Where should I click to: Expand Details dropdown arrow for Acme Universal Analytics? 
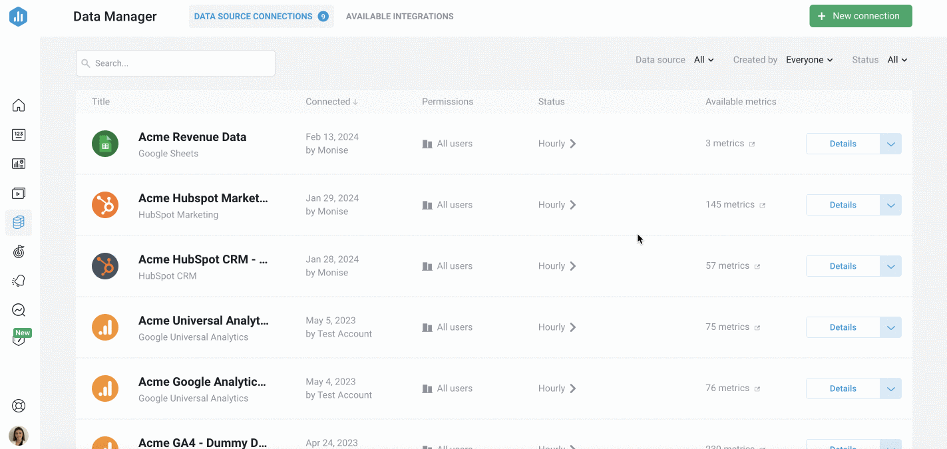coord(891,327)
